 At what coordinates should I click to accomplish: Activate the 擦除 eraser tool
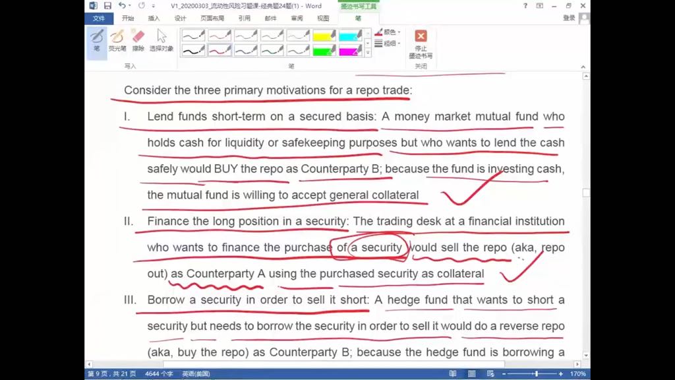[x=138, y=42]
